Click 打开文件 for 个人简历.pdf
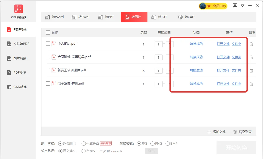The image size is (263, 159). 223,44
